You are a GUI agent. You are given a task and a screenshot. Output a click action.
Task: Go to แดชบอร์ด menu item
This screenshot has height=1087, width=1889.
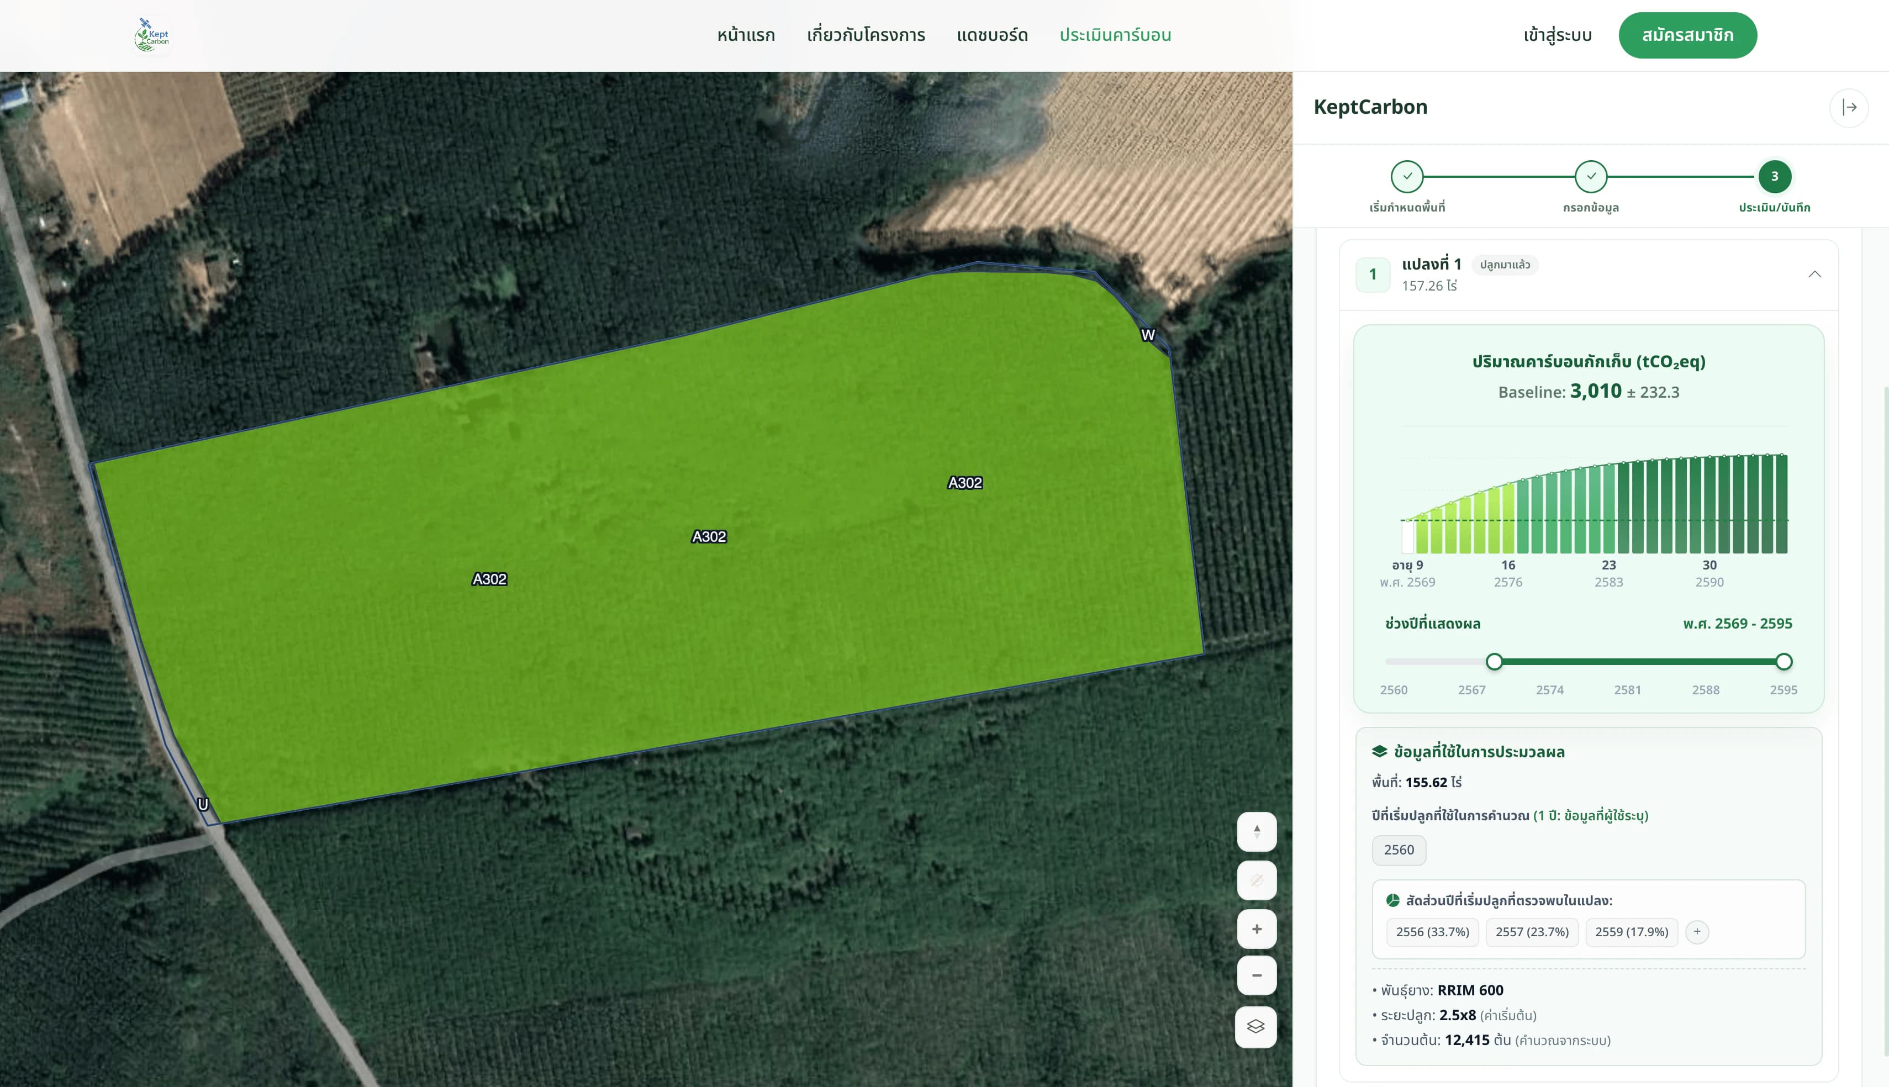[992, 35]
